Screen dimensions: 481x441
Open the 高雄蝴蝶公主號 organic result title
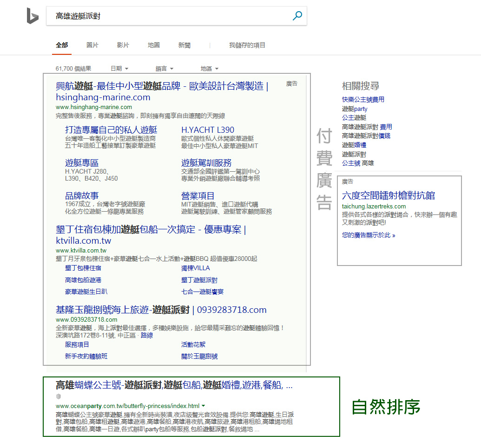coord(174,385)
